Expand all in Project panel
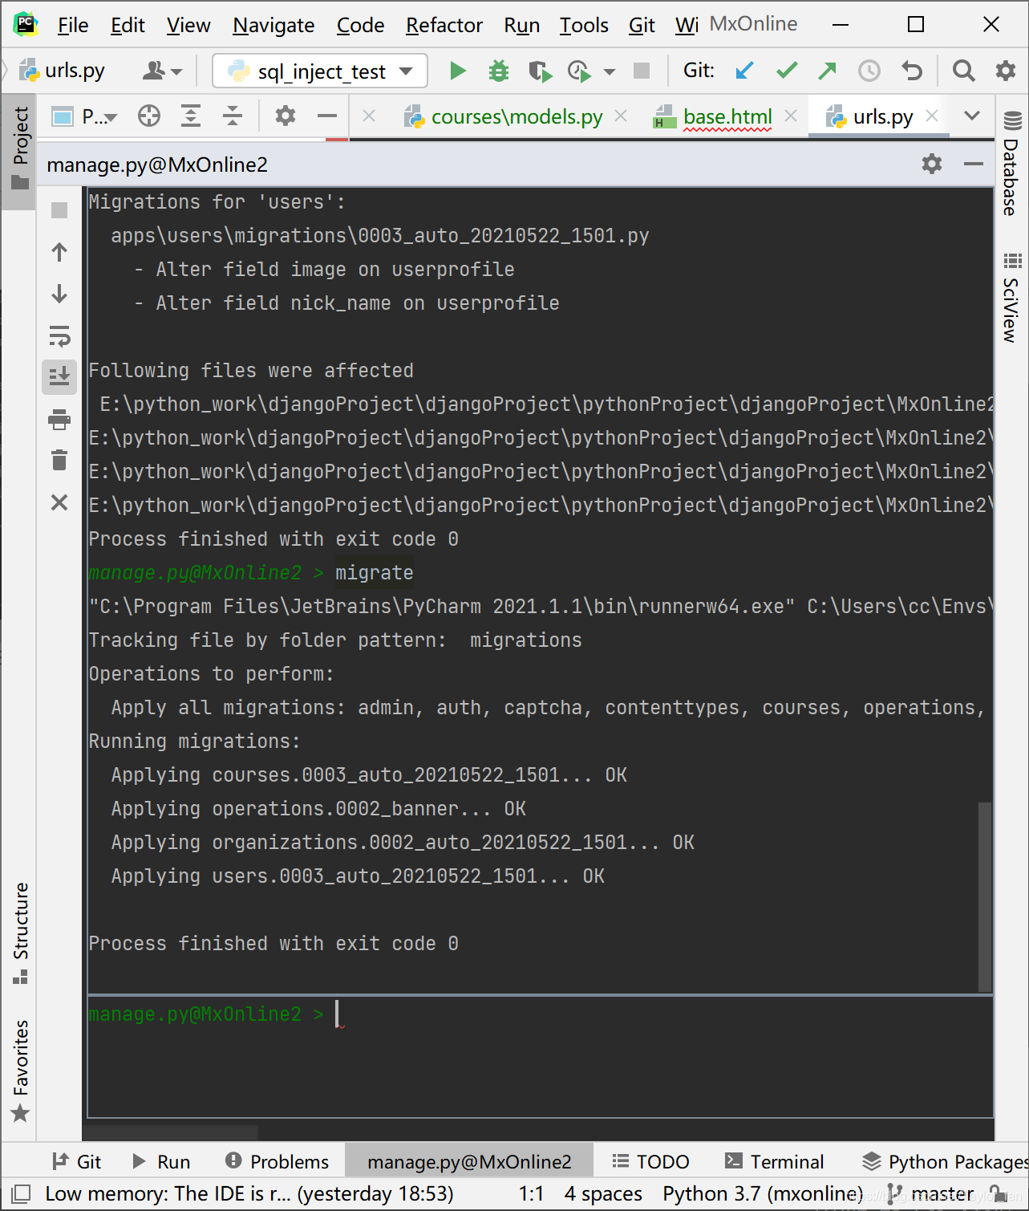 191,116
